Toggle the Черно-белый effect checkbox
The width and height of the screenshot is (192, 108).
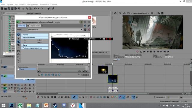point(28,25)
